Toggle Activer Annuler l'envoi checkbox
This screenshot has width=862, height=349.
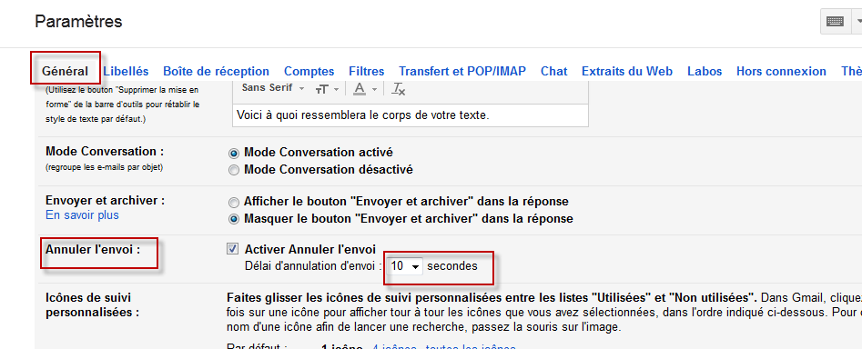click(232, 249)
